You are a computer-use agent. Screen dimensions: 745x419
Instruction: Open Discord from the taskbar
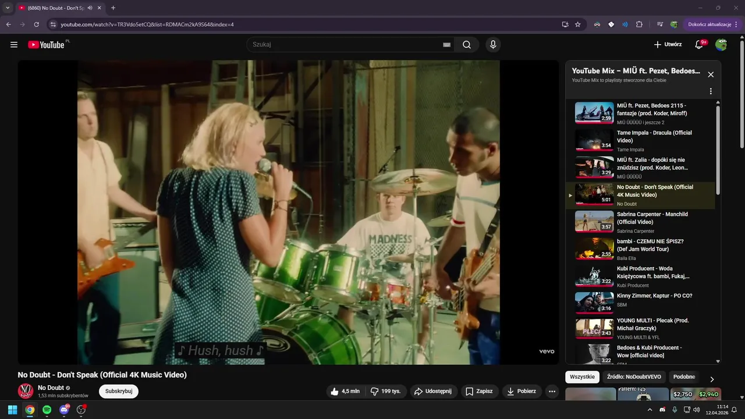coord(64,410)
